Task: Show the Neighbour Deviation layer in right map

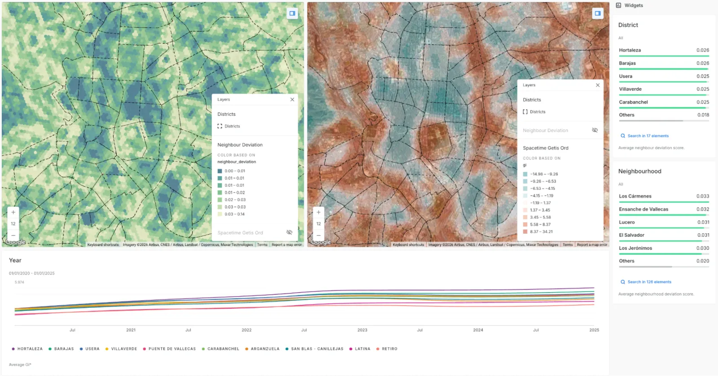Action: pyautogui.click(x=595, y=130)
